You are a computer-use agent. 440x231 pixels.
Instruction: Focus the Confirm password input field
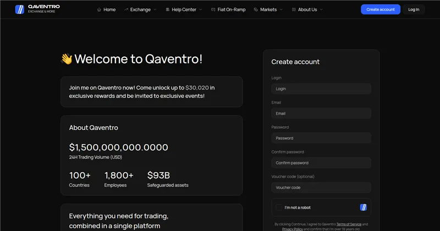pos(321,162)
